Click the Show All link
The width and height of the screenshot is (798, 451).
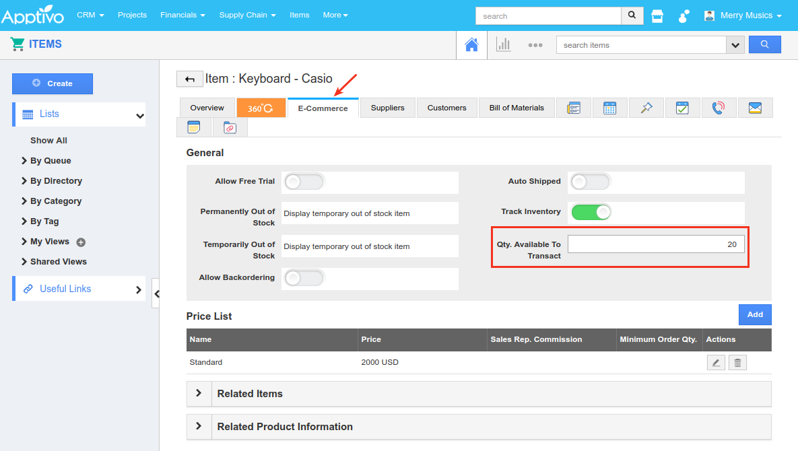(x=49, y=140)
